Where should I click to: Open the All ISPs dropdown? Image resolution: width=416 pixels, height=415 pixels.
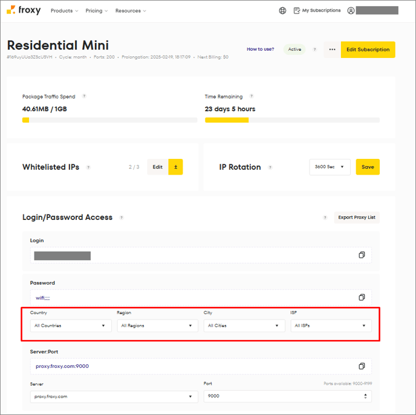tap(331, 326)
